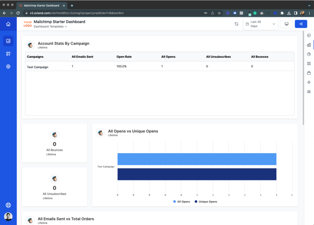Select the dashboard chart icon in sidebar
This screenshot has height=225, width=314.
click(x=8, y=41)
